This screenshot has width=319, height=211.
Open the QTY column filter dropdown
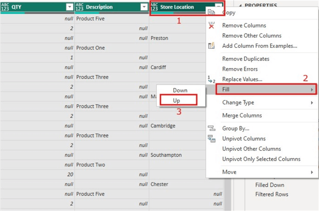coord(70,7)
